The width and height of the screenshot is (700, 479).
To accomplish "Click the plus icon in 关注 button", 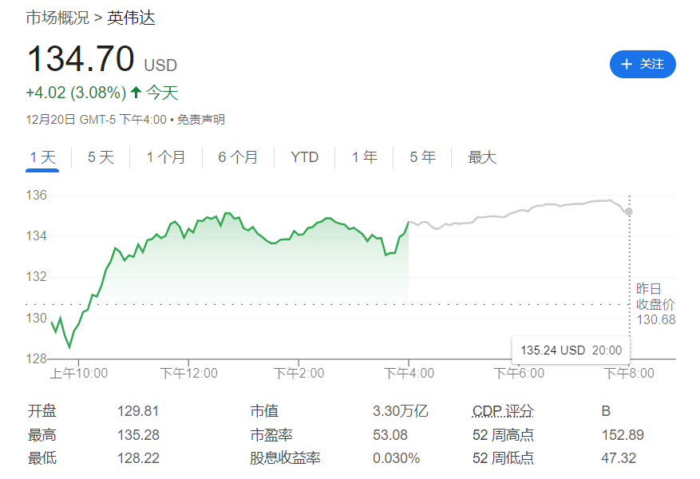I will pos(627,64).
